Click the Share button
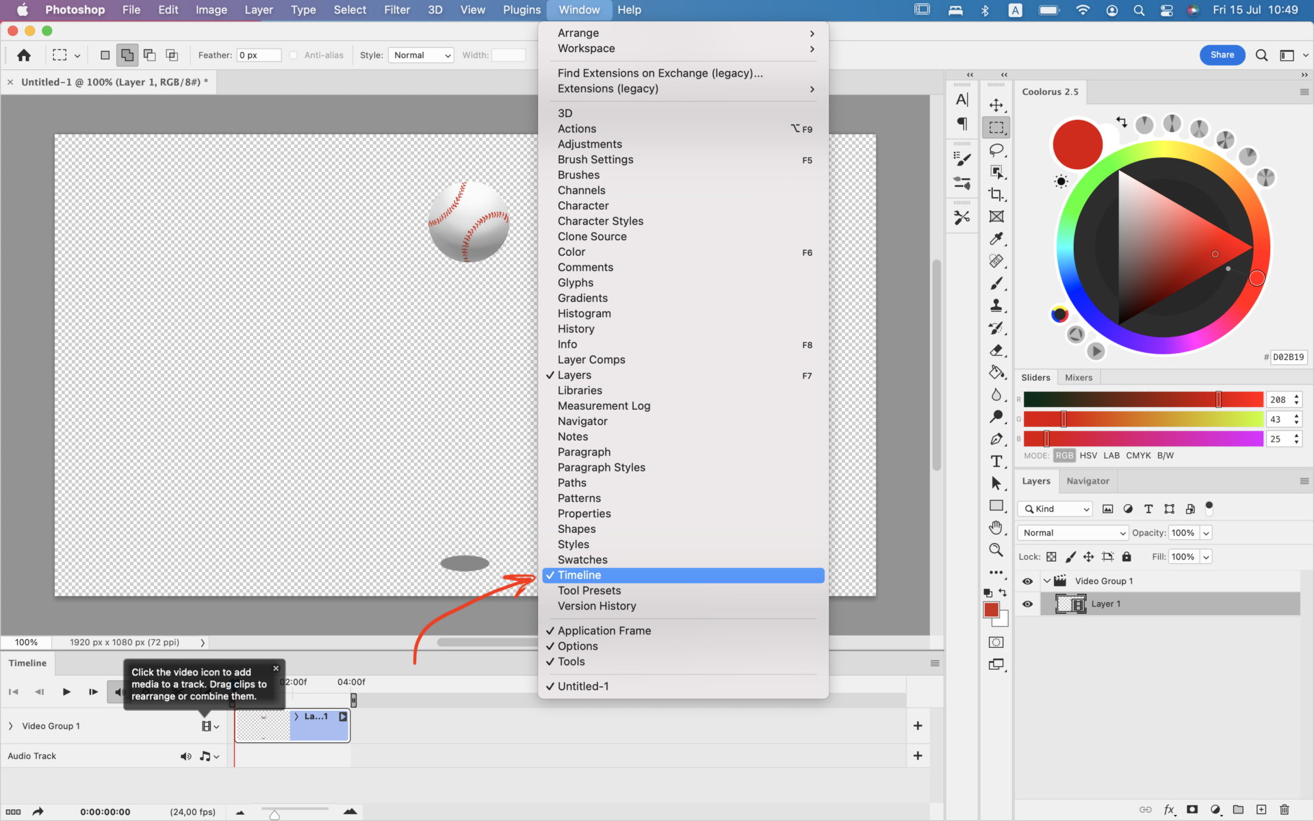 pos(1223,55)
